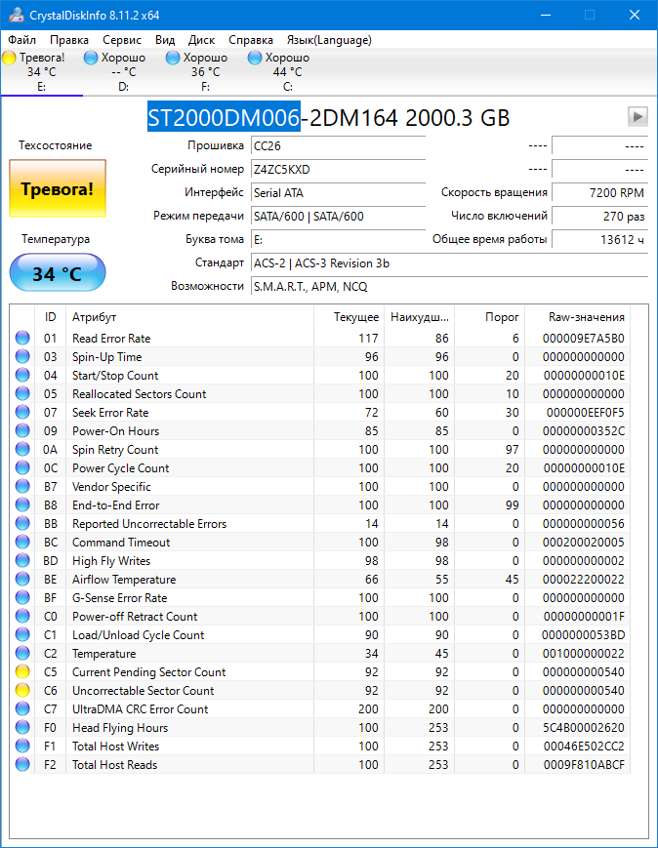This screenshot has height=848, width=658.
Task: Select disk F: at 36 °C
Action: pos(205,72)
